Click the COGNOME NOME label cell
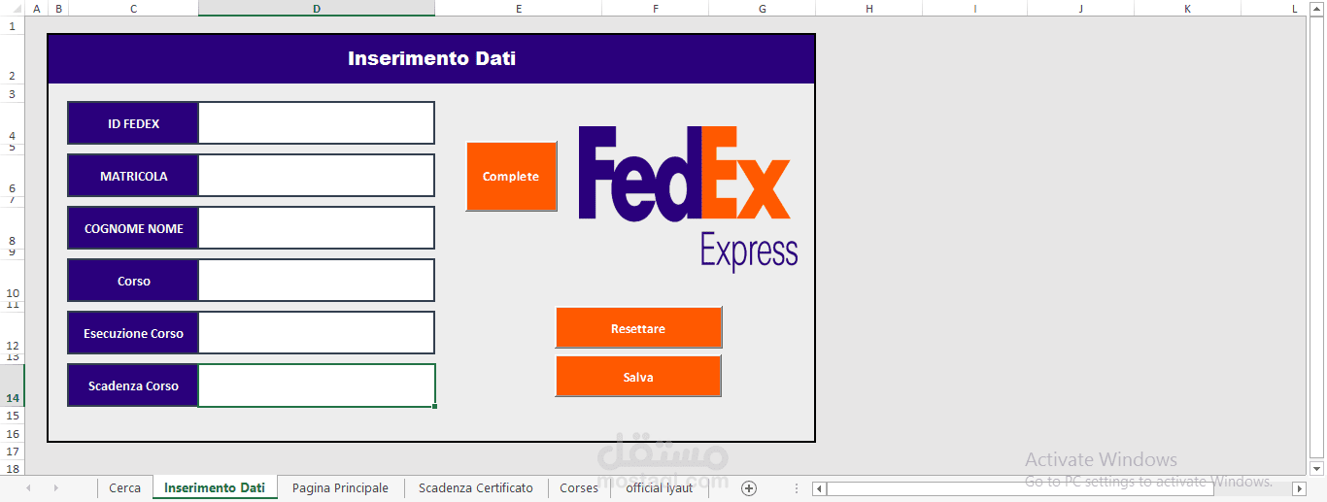 point(133,228)
